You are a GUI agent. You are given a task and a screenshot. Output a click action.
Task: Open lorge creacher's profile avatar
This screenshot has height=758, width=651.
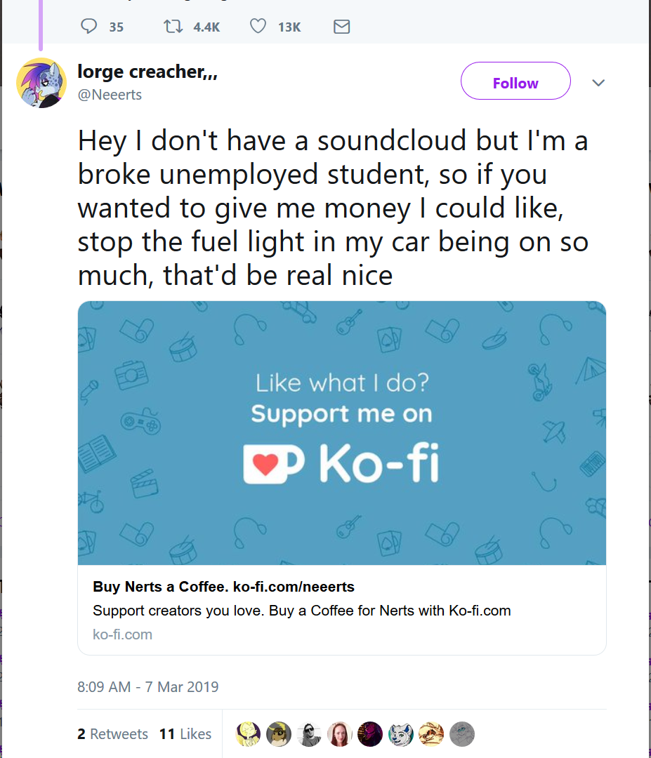coord(41,83)
